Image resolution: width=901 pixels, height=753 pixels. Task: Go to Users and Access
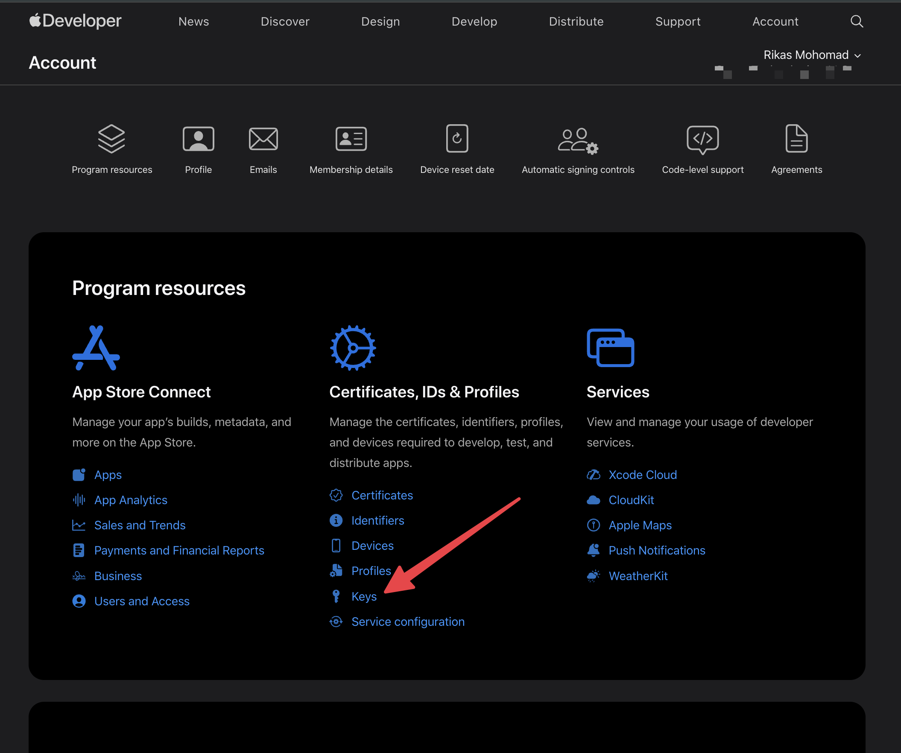[x=142, y=601]
